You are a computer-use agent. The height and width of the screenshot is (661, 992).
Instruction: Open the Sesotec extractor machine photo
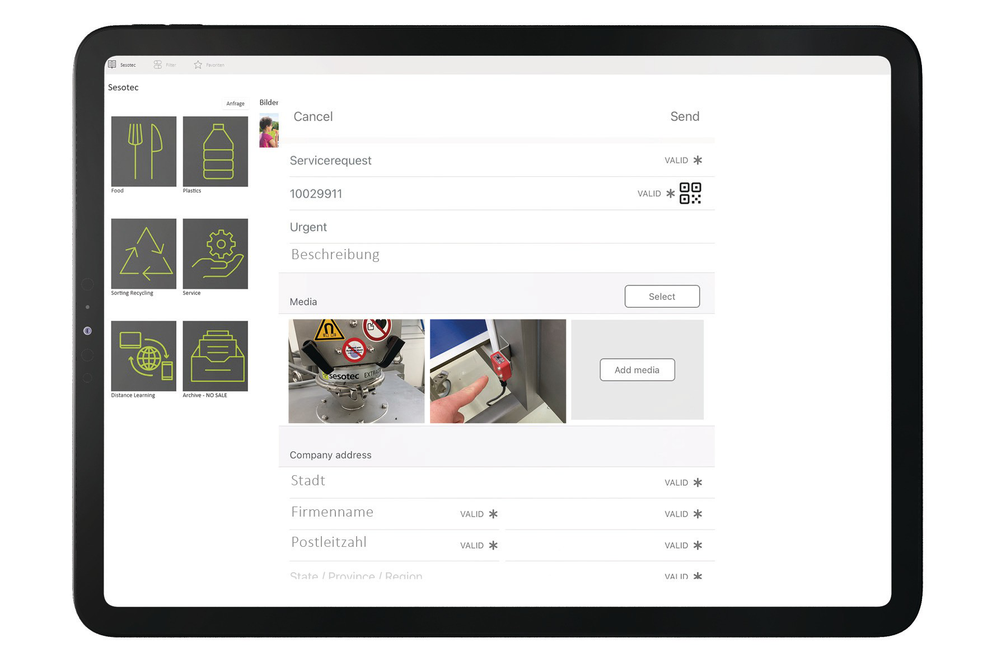357,371
